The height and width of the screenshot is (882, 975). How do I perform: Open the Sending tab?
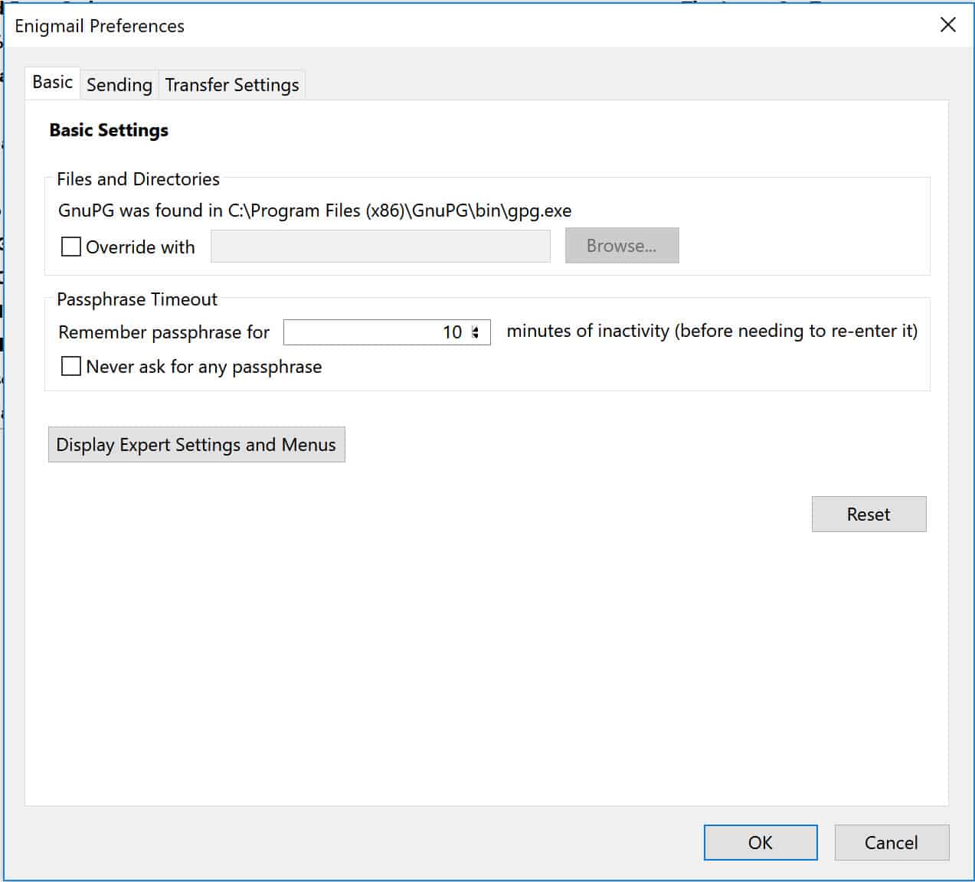(x=119, y=85)
